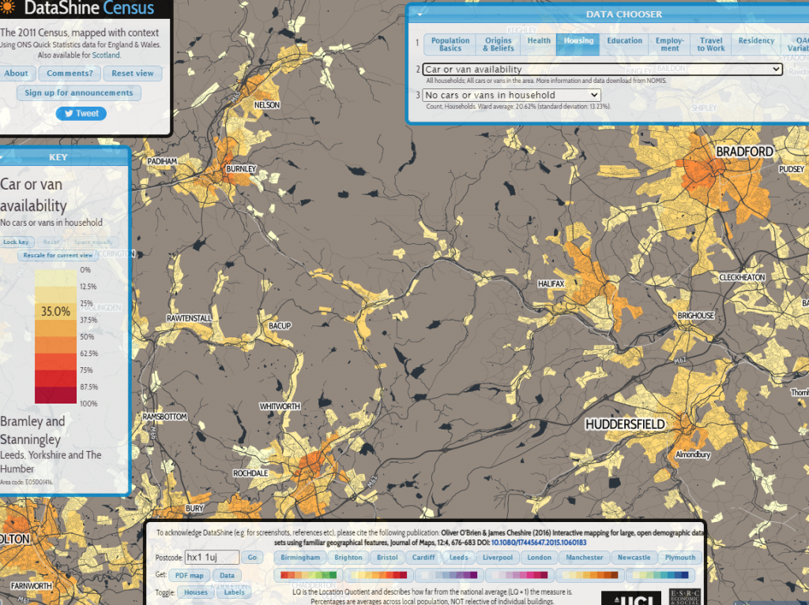Click the postcode Go button
This screenshot has height=605, width=809.
[252, 558]
